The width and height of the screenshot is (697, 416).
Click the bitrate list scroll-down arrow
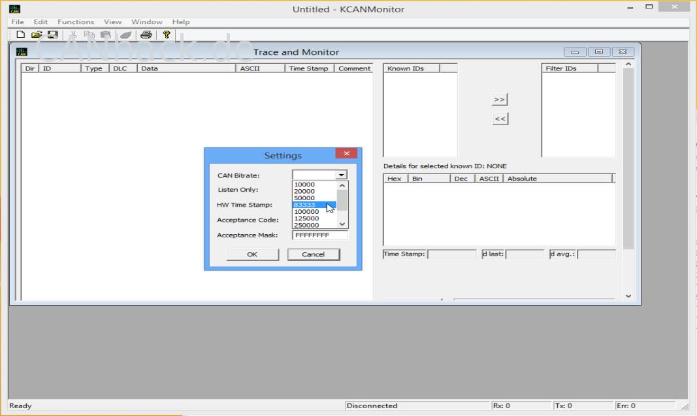pos(342,224)
